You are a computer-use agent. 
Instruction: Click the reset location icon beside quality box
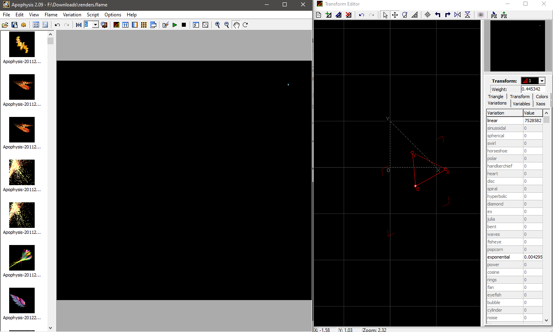pyautogui.click(x=79, y=25)
